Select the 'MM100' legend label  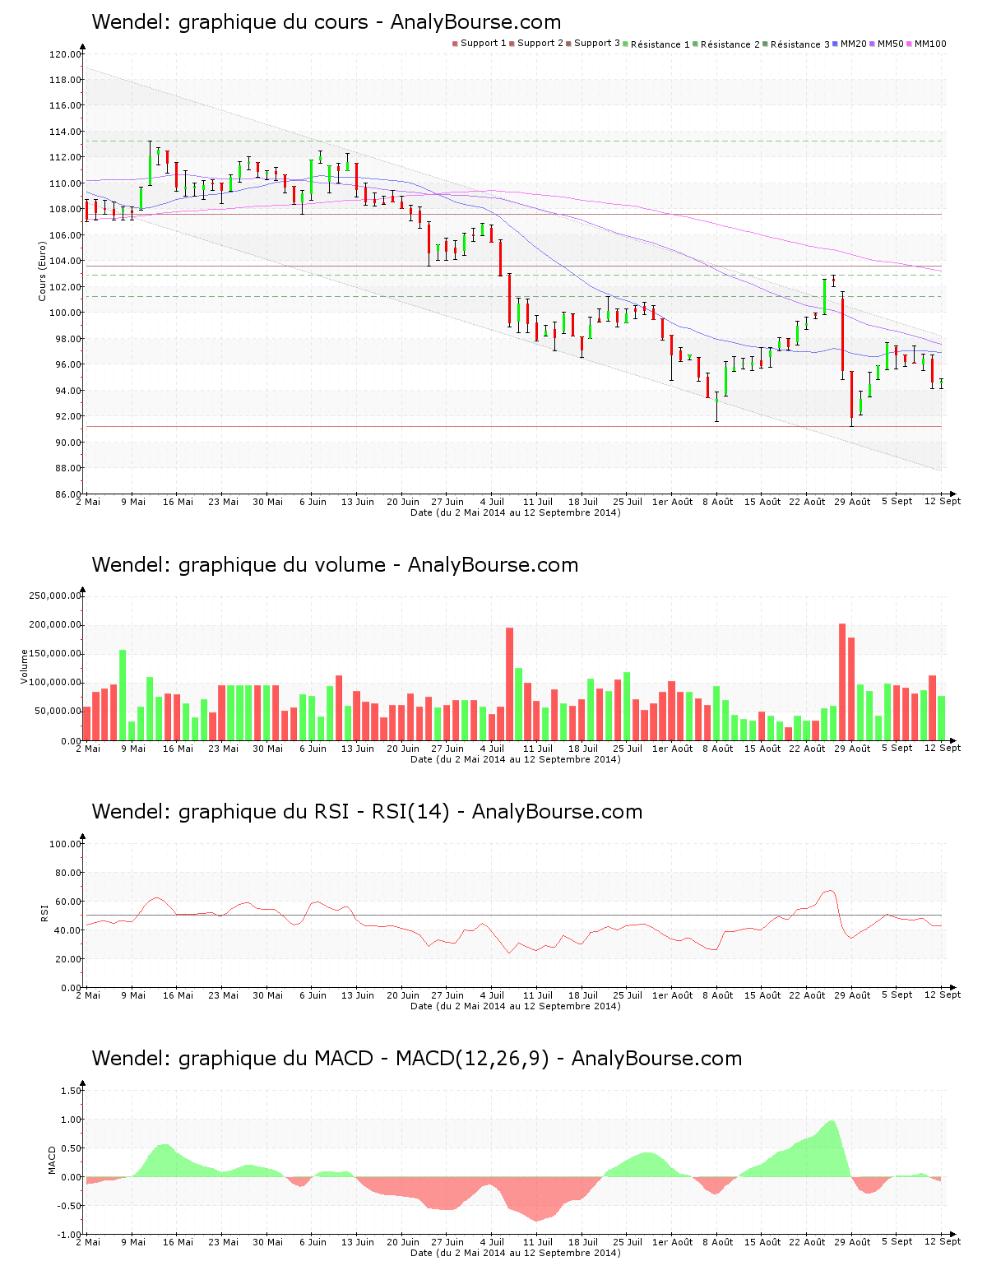(x=930, y=44)
